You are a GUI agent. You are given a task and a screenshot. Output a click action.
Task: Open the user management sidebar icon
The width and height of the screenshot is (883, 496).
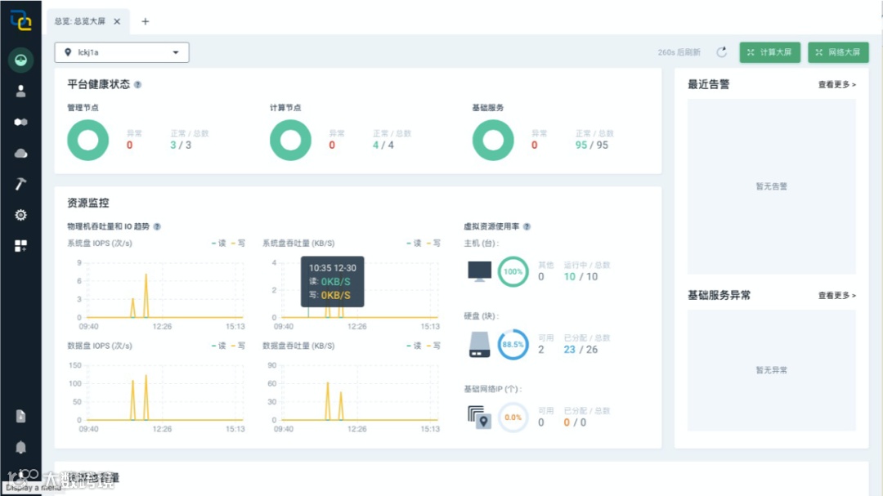pos(20,92)
